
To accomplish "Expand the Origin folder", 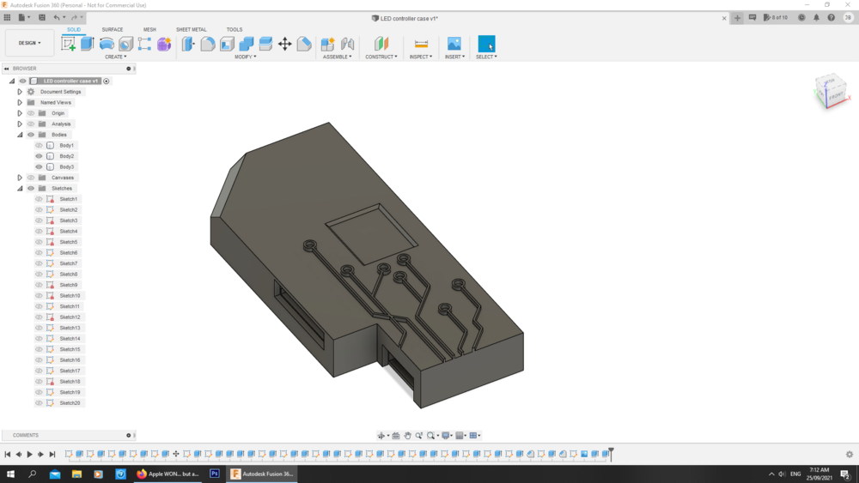I will tap(20, 113).
